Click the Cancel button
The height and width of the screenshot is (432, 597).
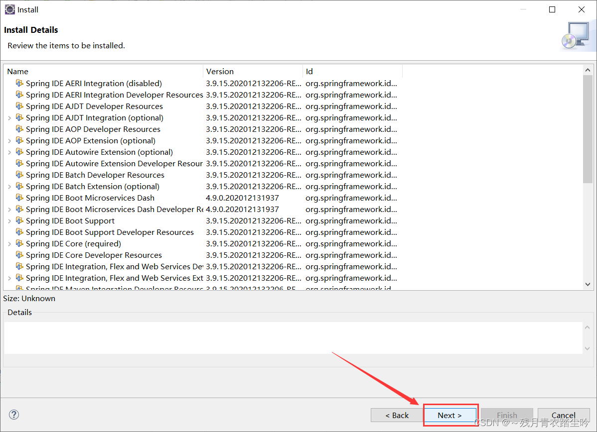564,415
